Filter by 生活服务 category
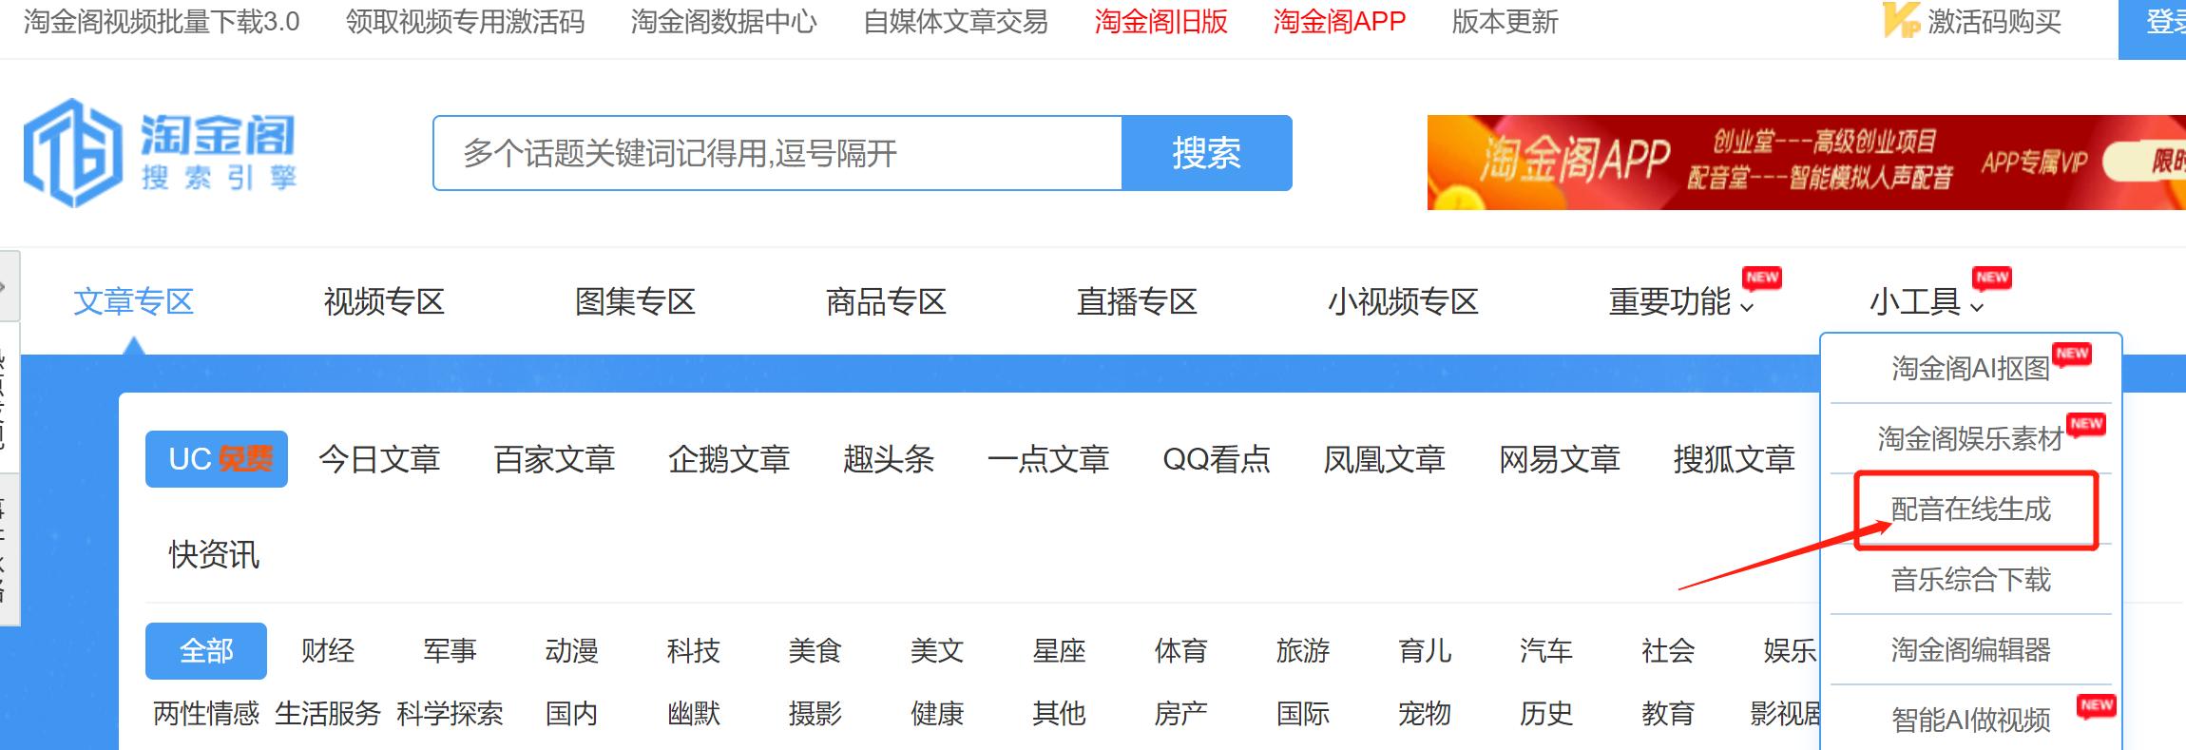This screenshot has width=2186, height=750. pos(328,714)
